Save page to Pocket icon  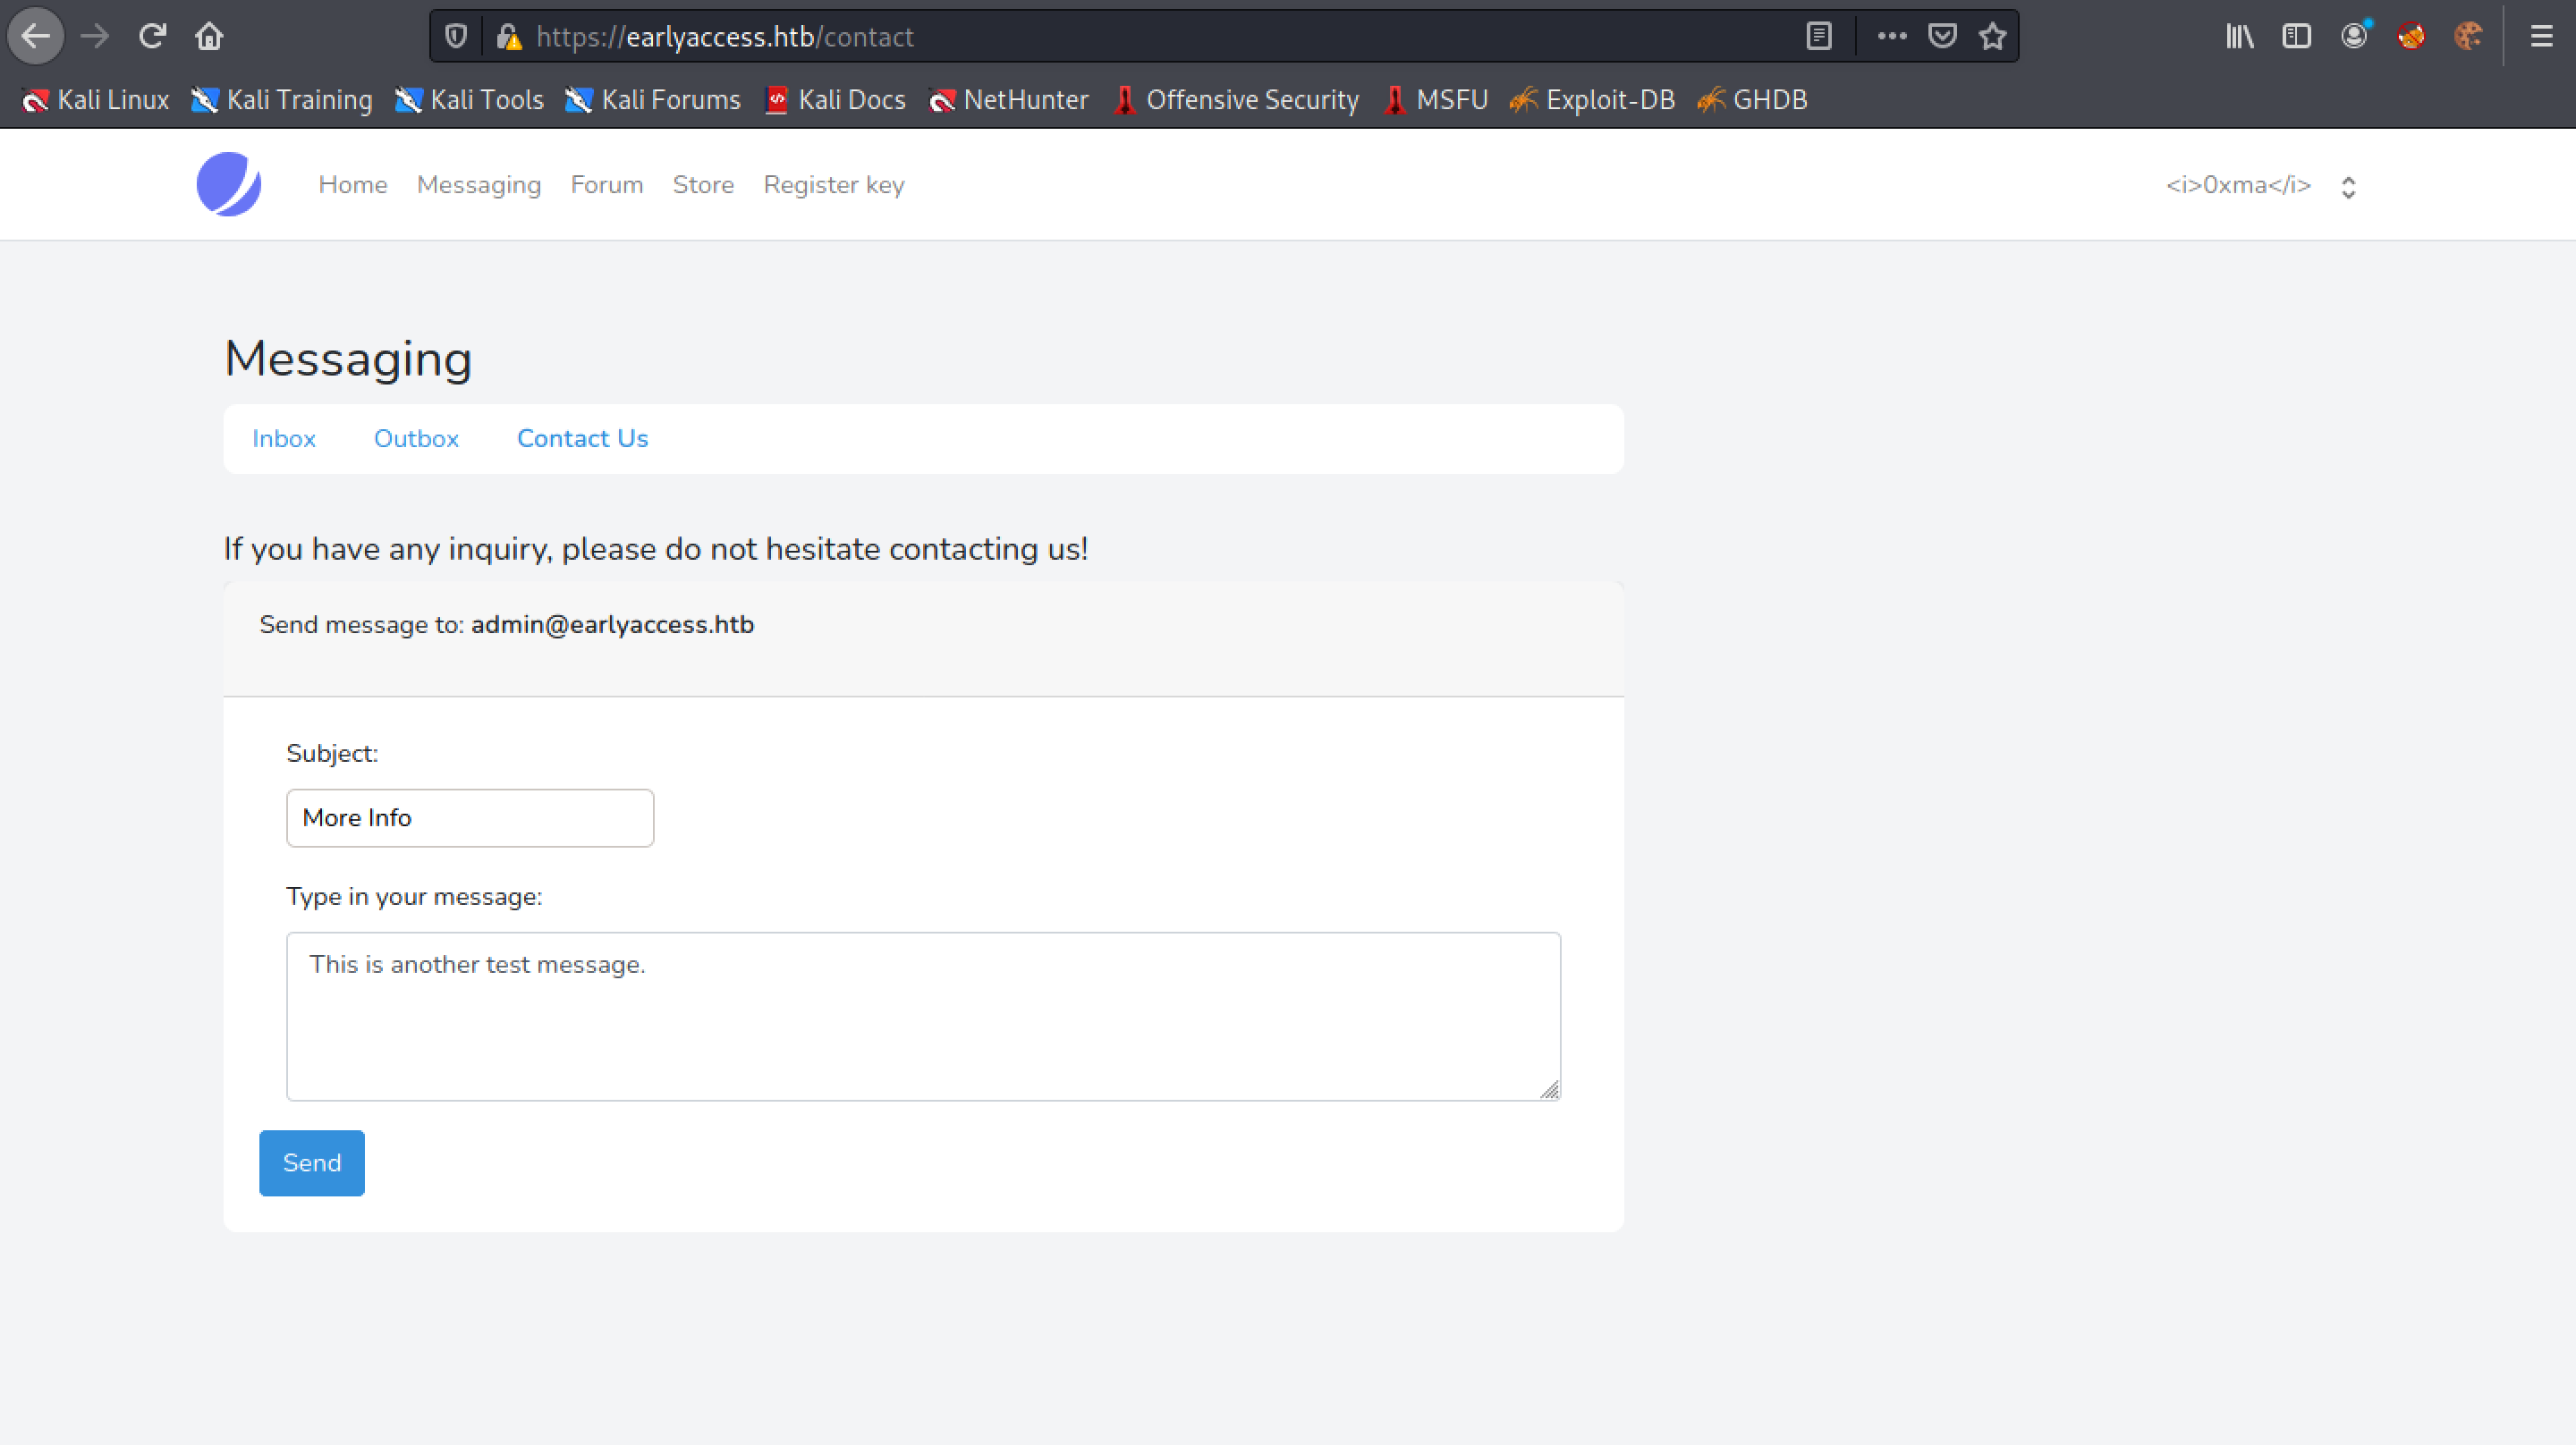pyautogui.click(x=1942, y=37)
